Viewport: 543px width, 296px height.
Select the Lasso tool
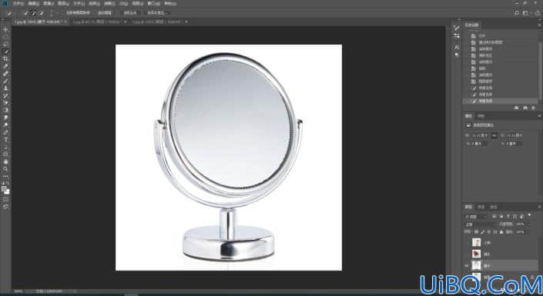point(5,45)
